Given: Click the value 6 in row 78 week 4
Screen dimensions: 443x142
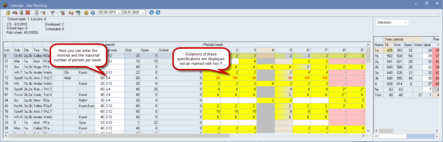Looking at the screenshot, I should click(x=266, y=83).
